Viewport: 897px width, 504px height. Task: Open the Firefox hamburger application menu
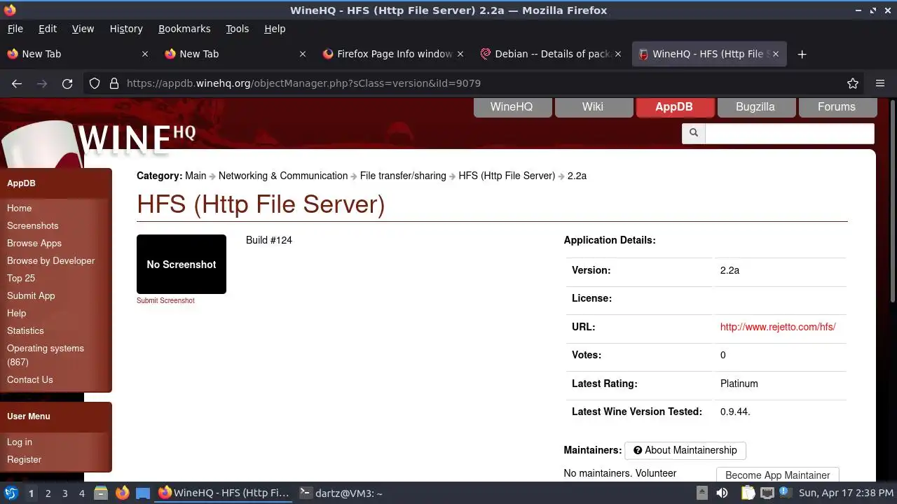[x=880, y=83]
